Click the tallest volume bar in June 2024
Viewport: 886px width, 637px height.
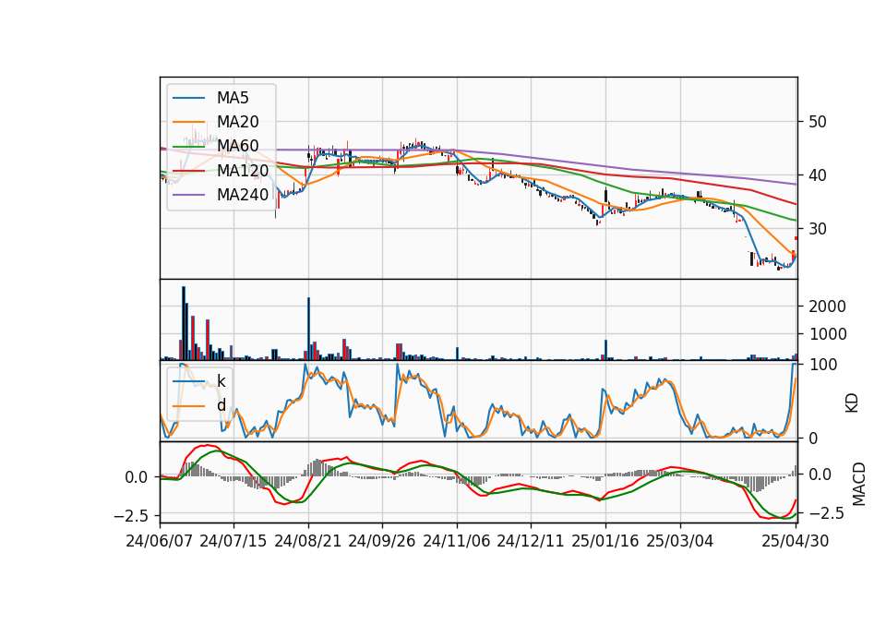click(183, 323)
